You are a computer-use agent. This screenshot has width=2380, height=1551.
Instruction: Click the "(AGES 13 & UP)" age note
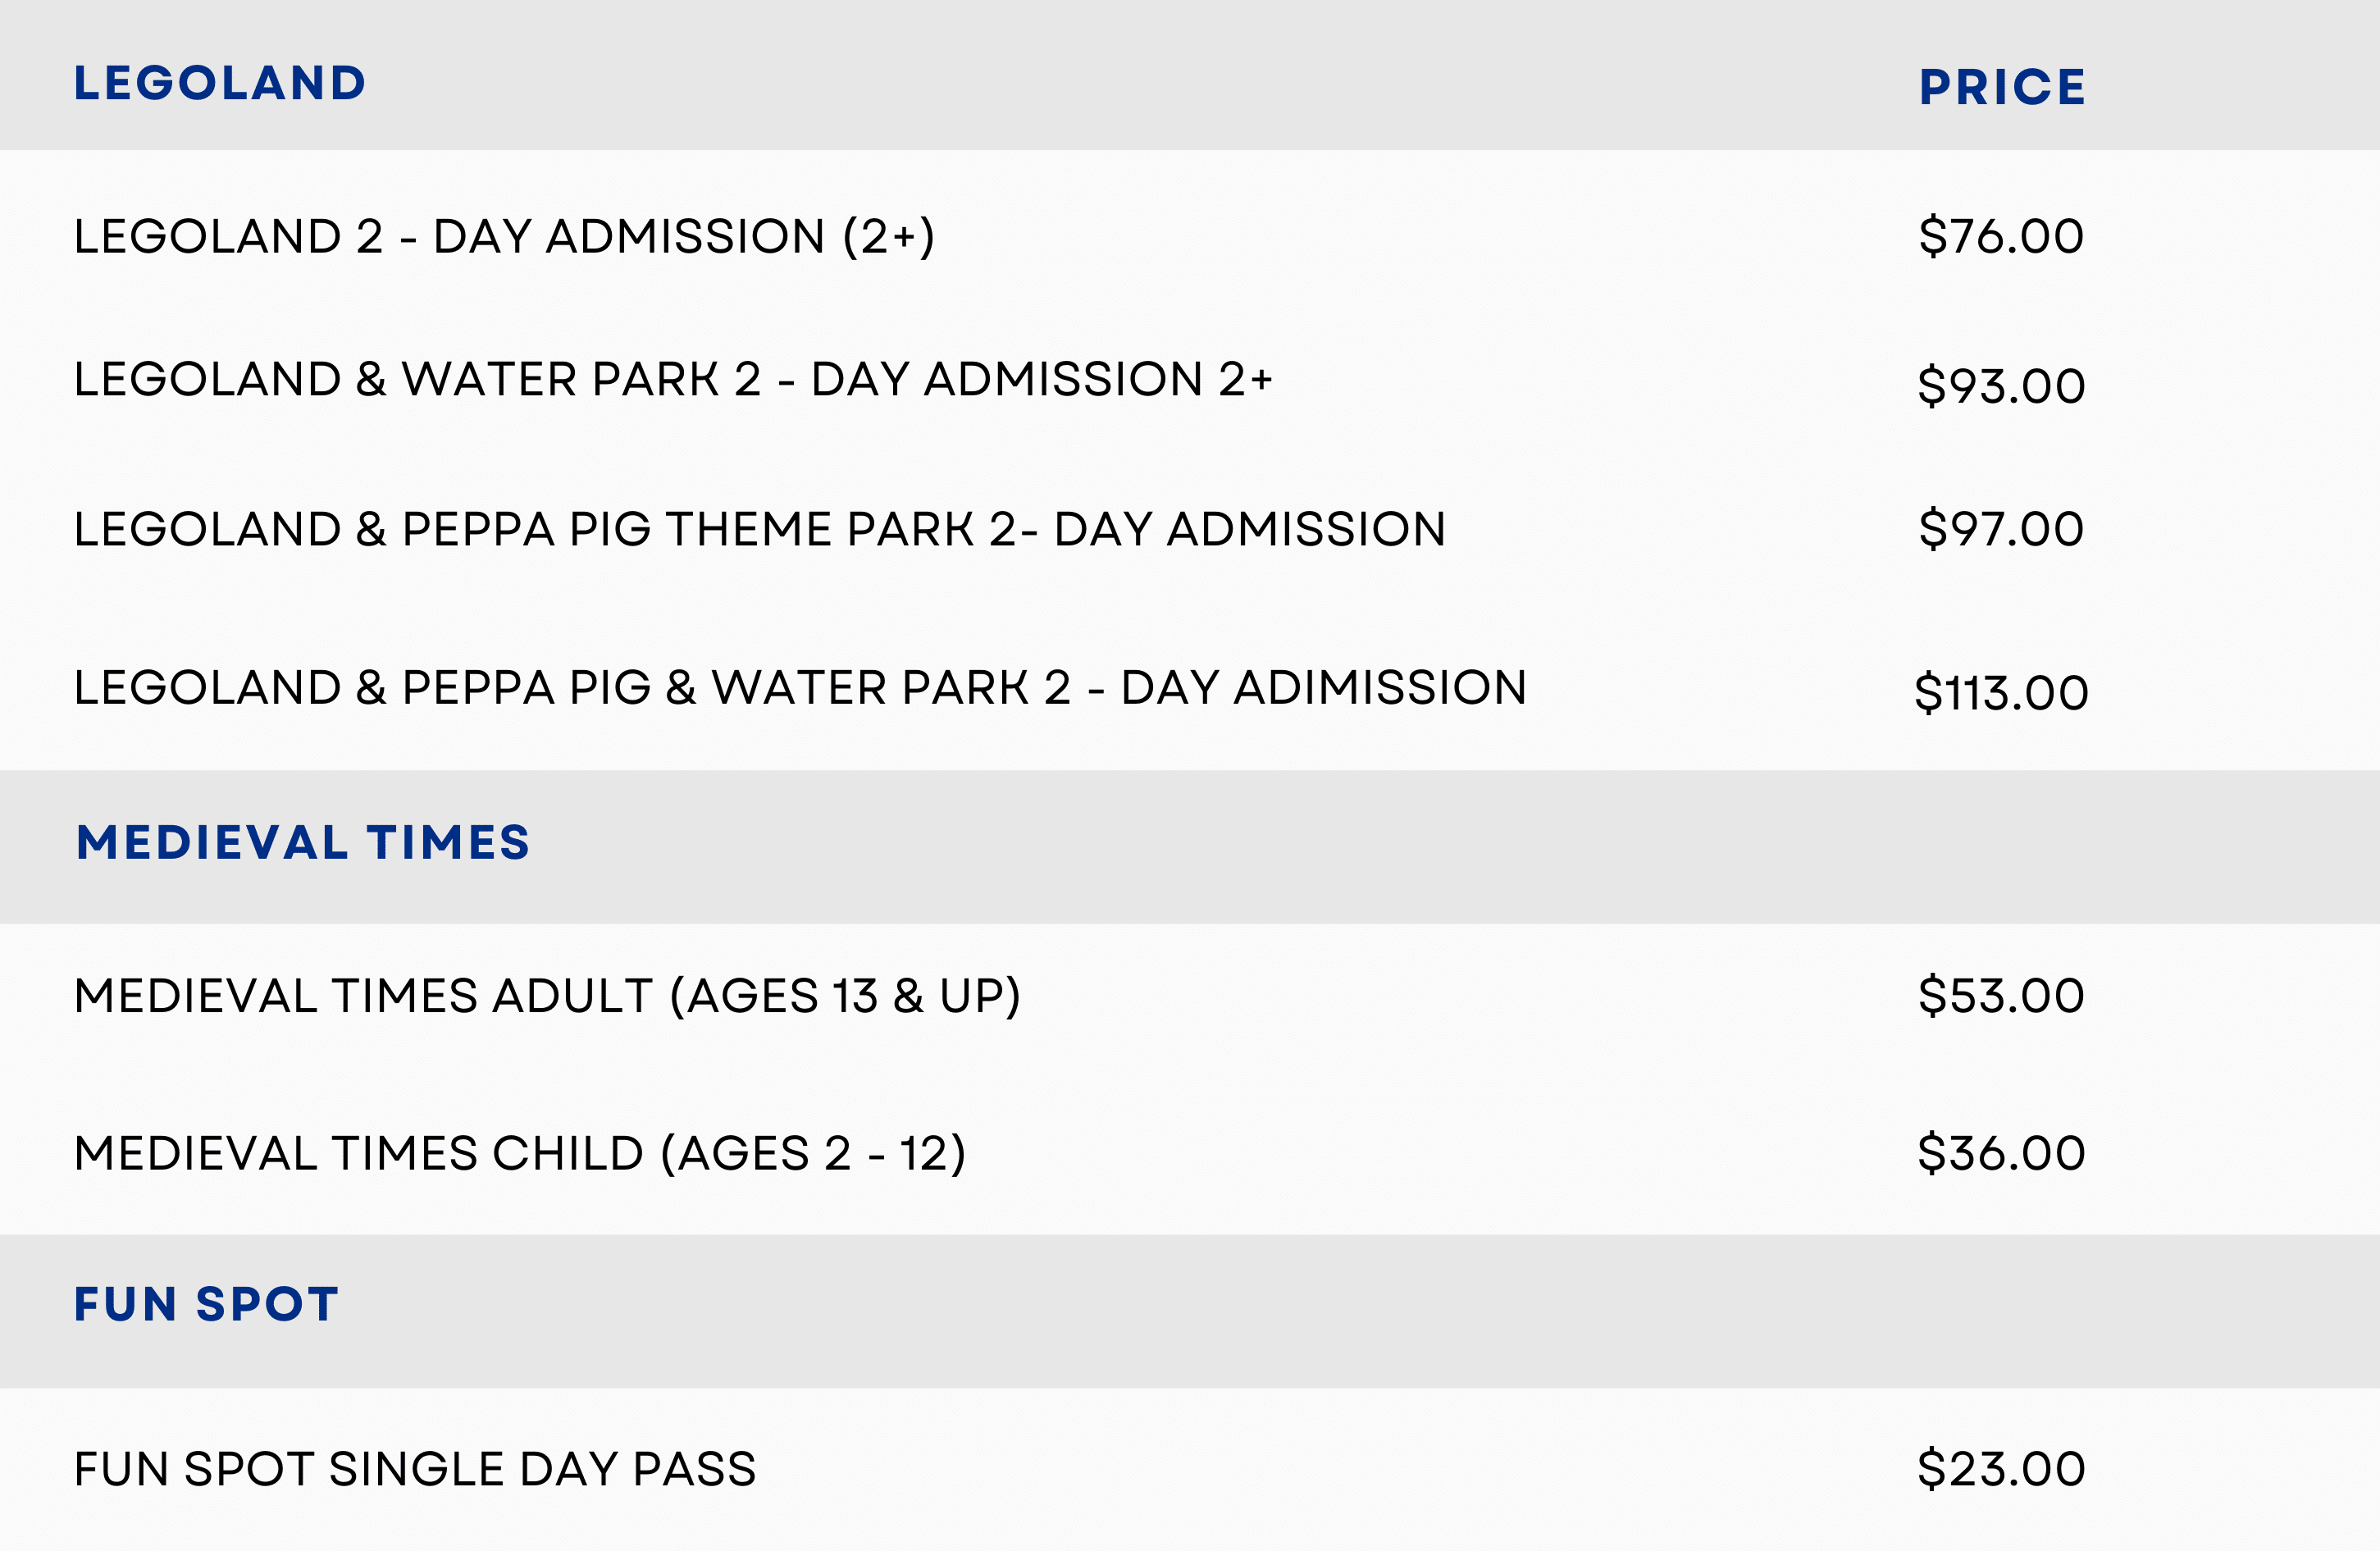pos(845,996)
